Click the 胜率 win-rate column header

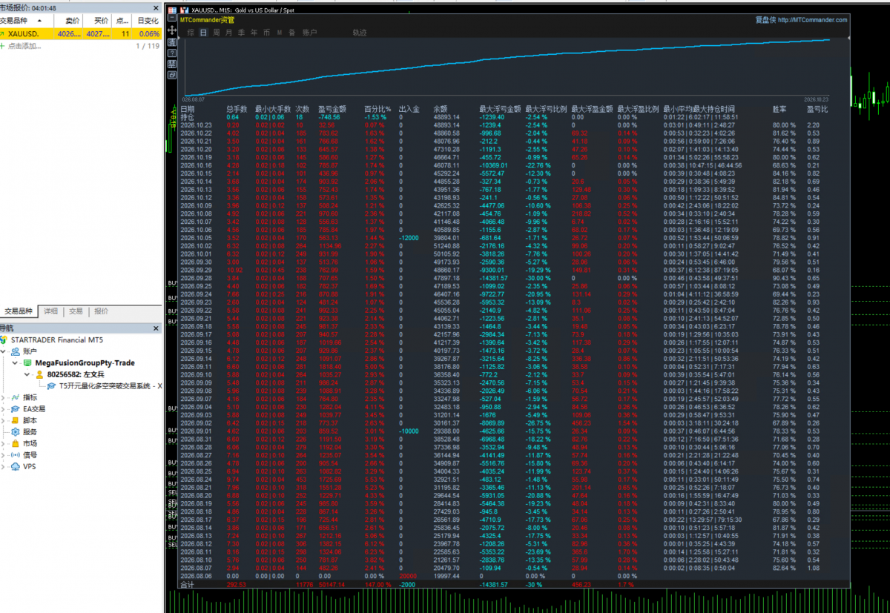pyautogui.click(x=779, y=109)
